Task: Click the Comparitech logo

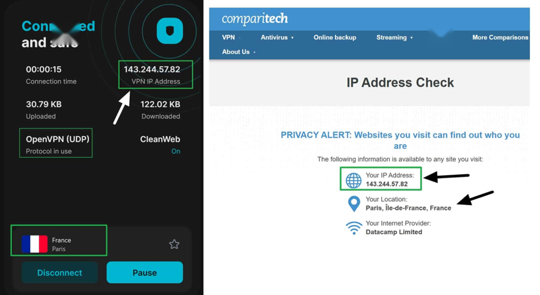Action: point(254,19)
